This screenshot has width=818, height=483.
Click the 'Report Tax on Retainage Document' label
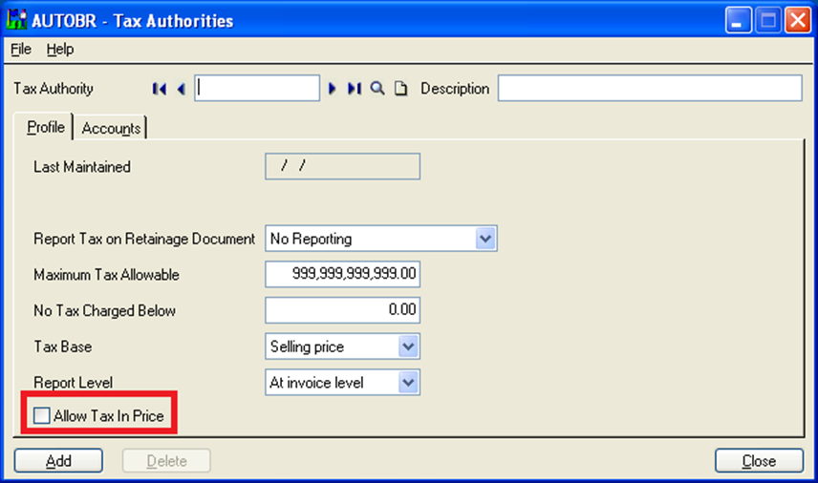click(x=144, y=239)
